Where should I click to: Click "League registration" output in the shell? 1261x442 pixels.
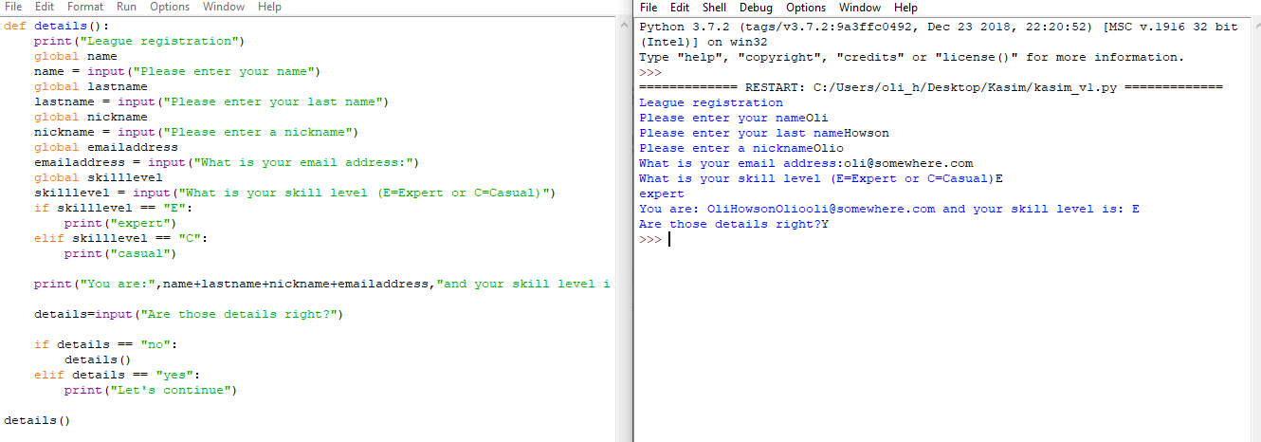[x=711, y=103]
